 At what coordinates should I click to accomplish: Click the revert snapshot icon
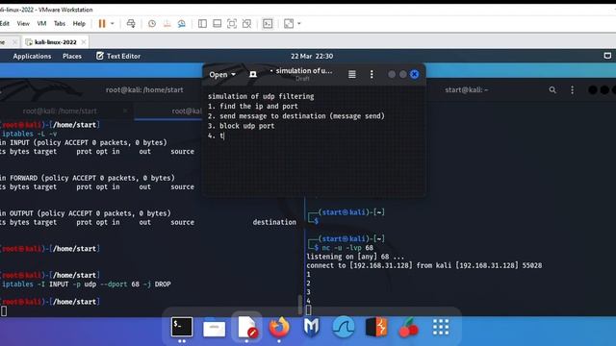click(x=167, y=24)
